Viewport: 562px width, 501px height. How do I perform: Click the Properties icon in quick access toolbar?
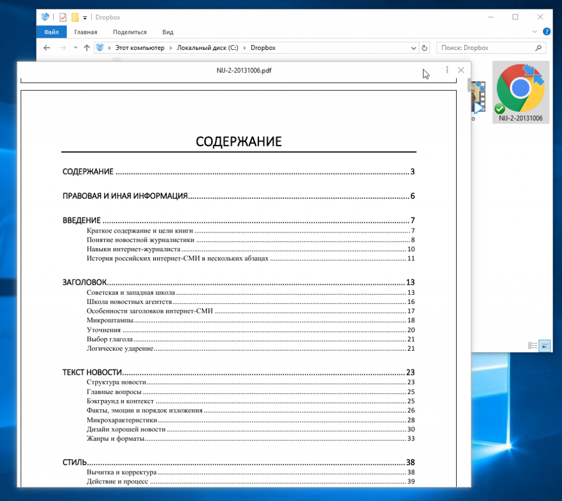[x=63, y=17]
